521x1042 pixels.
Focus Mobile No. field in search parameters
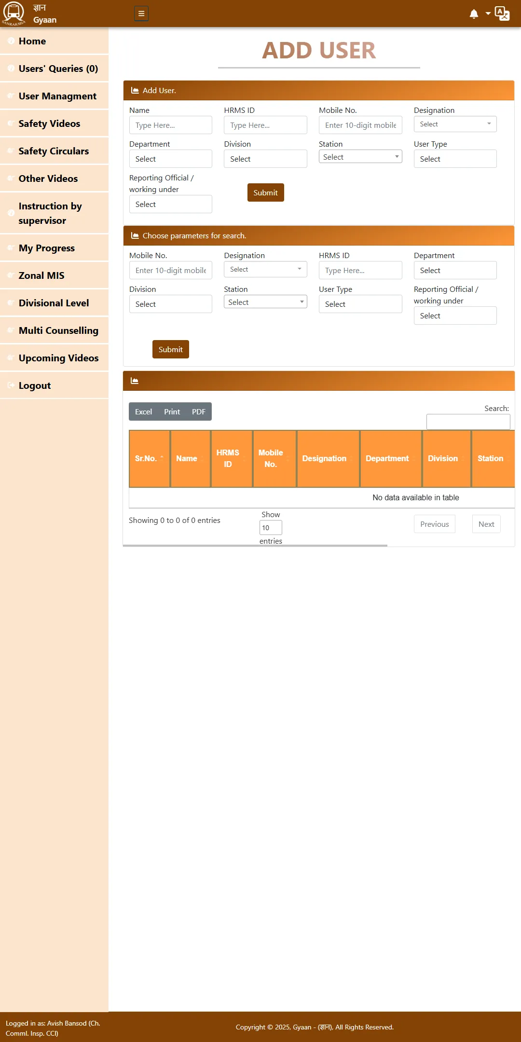click(x=171, y=270)
